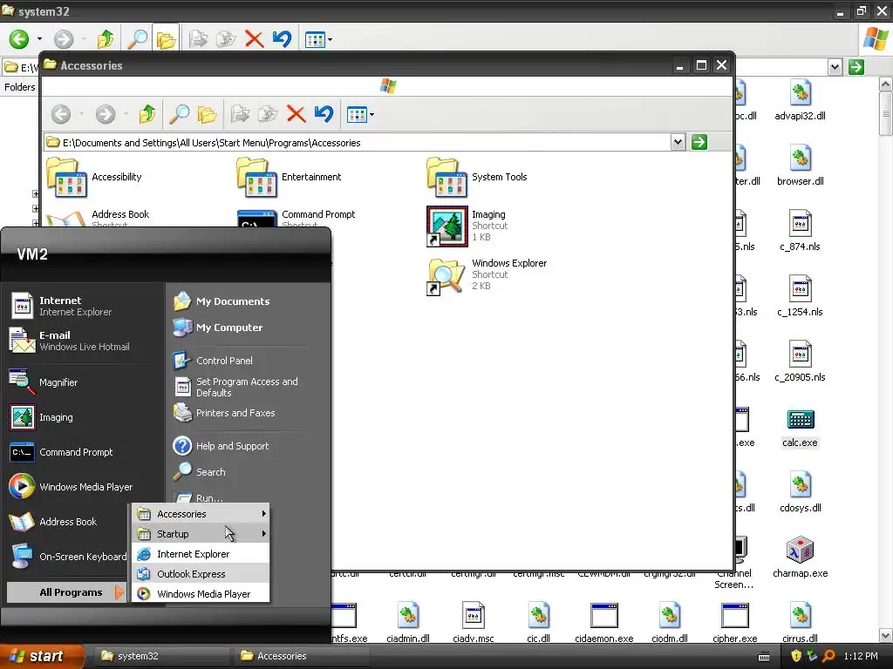Click Back in the Accessories window toolbar

[x=61, y=114]
